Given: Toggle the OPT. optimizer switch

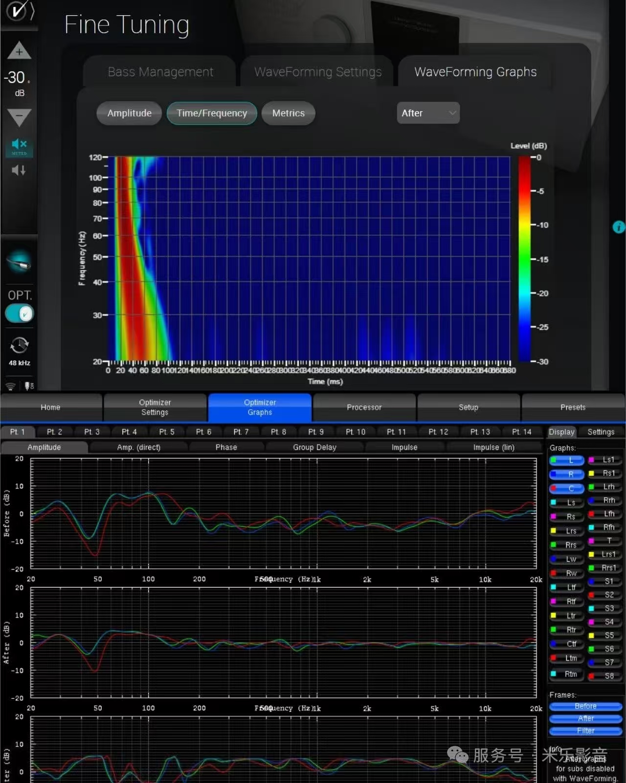Looking at the screenshot, I should pos(19,314).
